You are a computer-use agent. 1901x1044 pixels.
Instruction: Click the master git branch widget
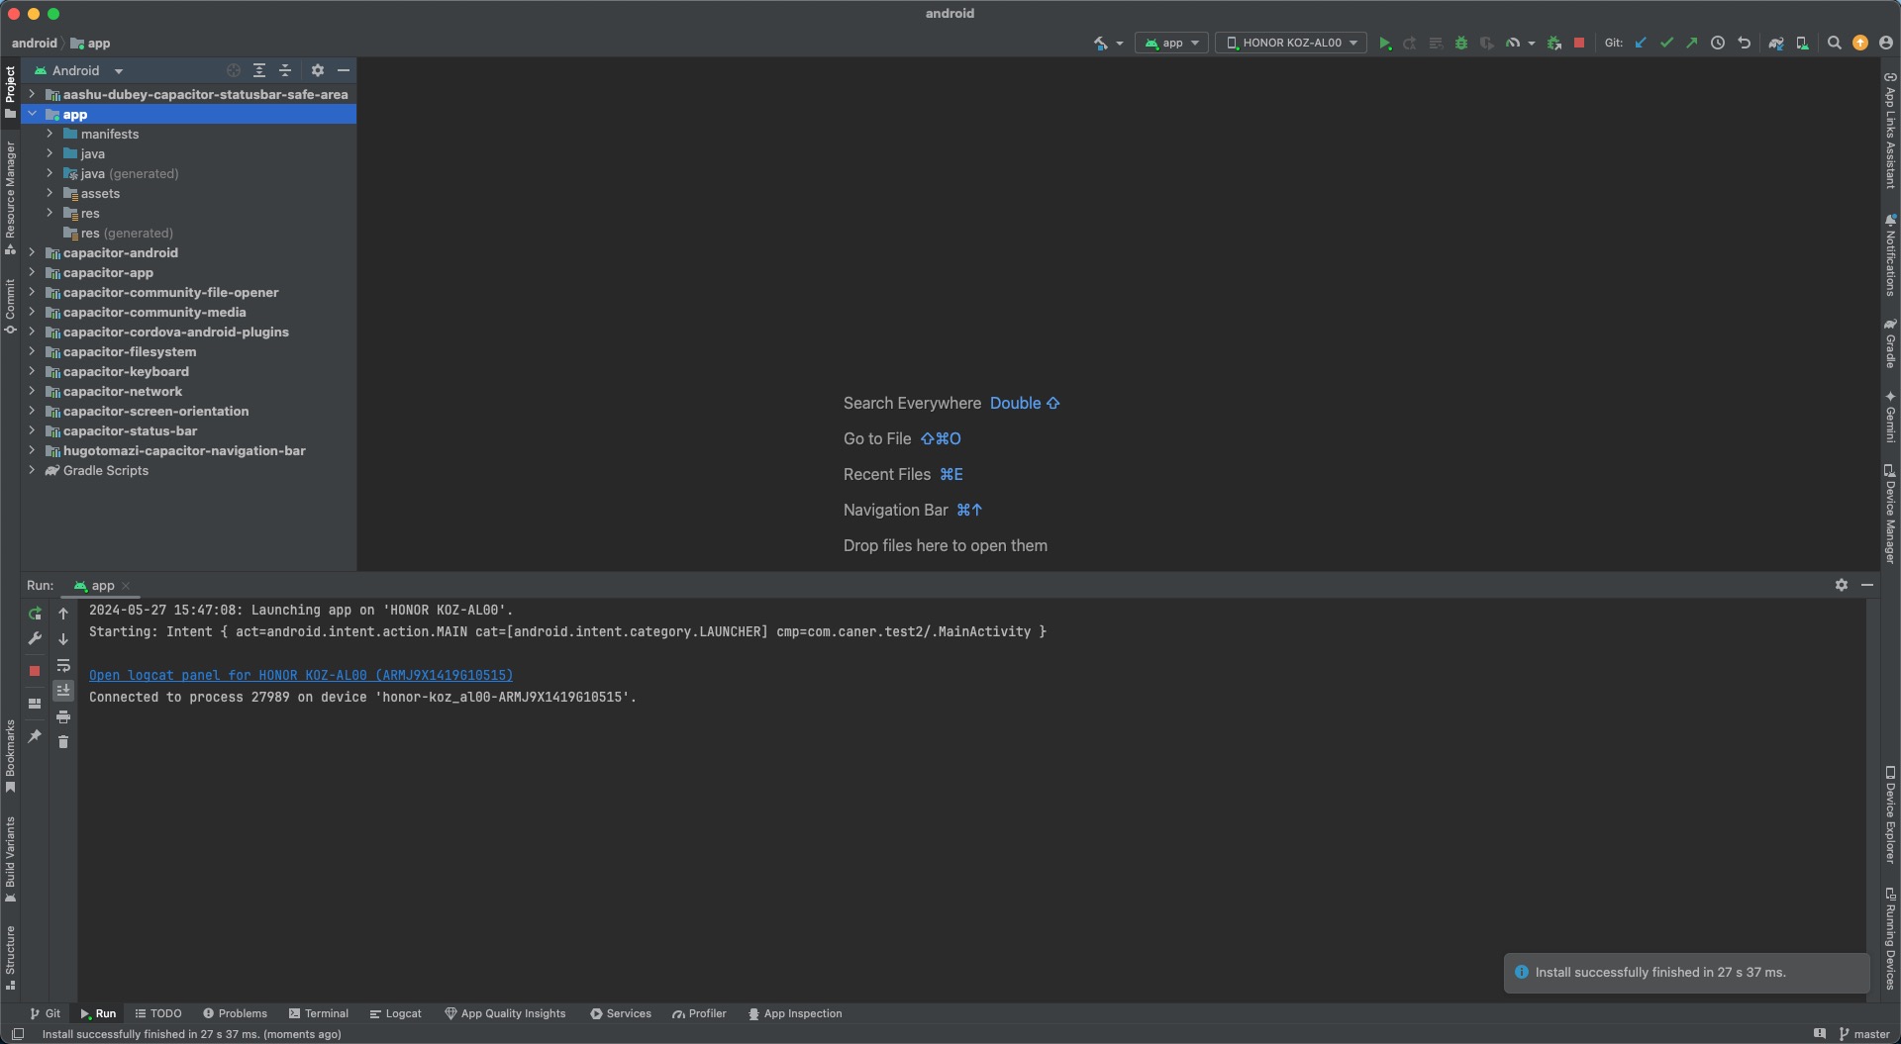(x=1864, y=1034)
